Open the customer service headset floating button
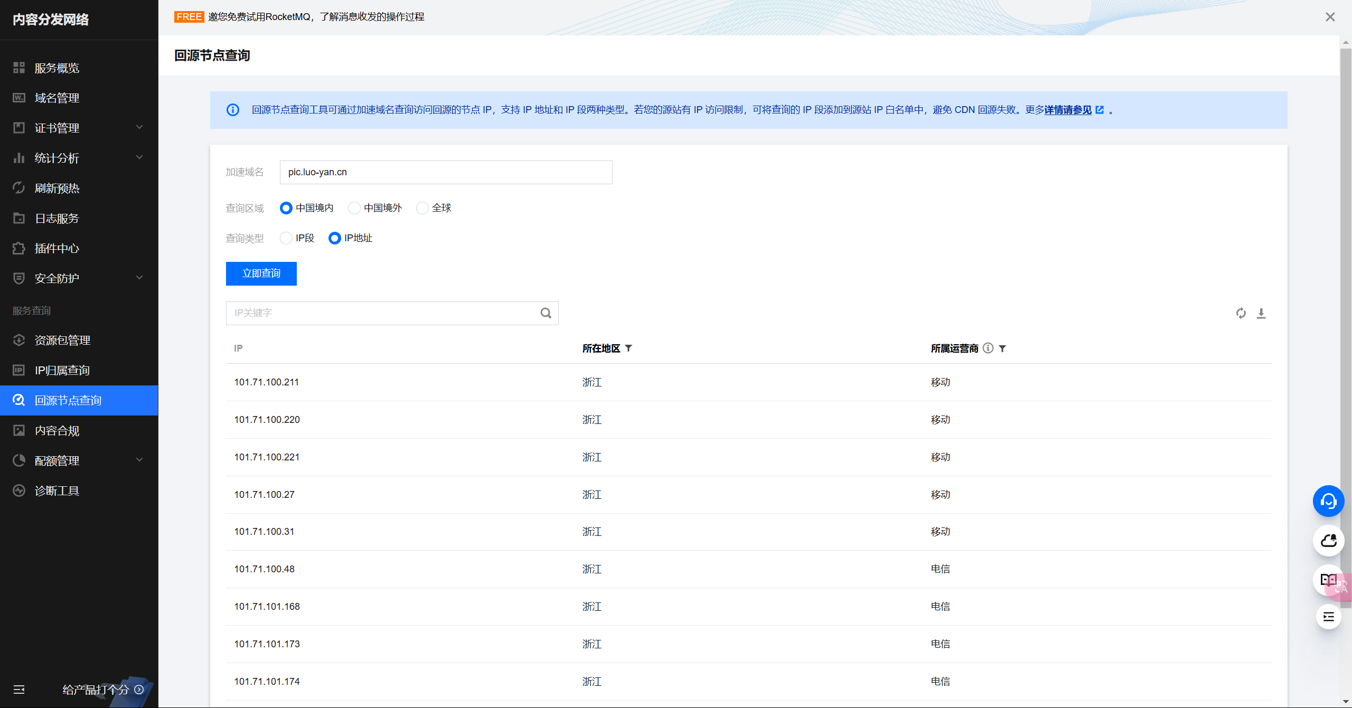Viewport: 1352px width, 708px height. [1328, 501]
